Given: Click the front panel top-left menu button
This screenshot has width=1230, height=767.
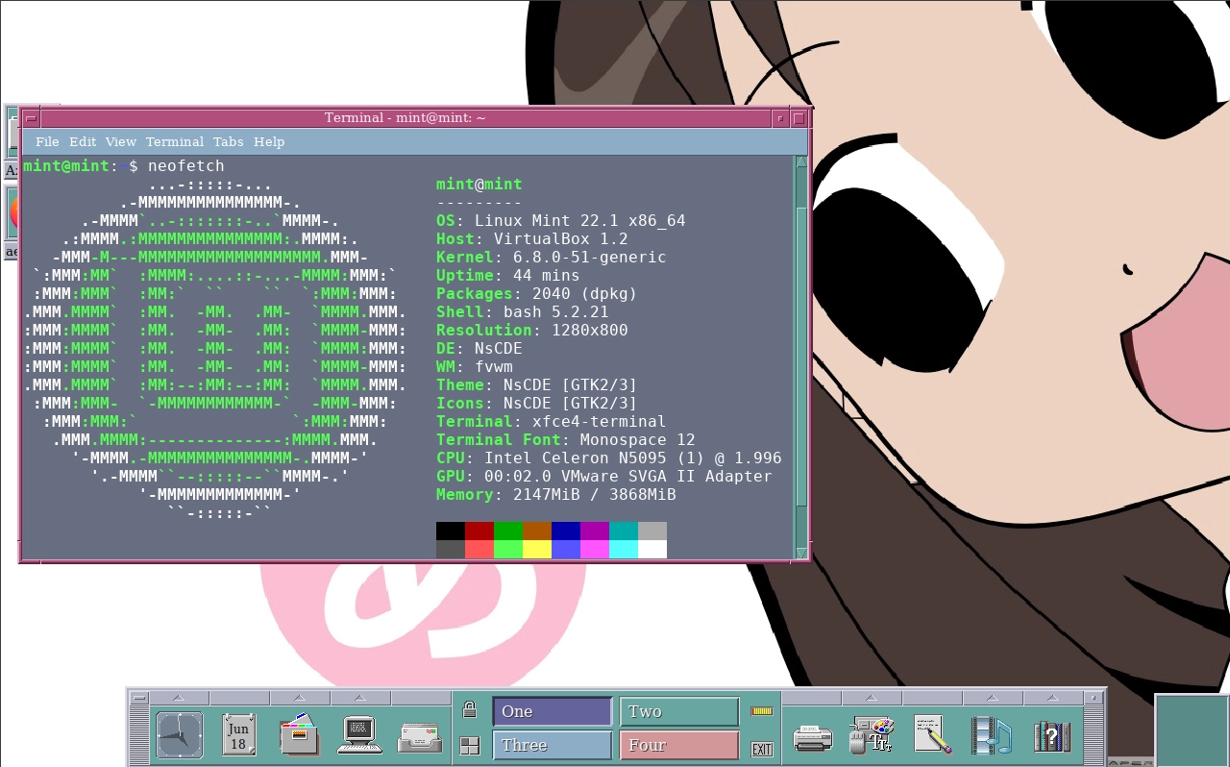Looking at the screenshot, I should (139, 698).
